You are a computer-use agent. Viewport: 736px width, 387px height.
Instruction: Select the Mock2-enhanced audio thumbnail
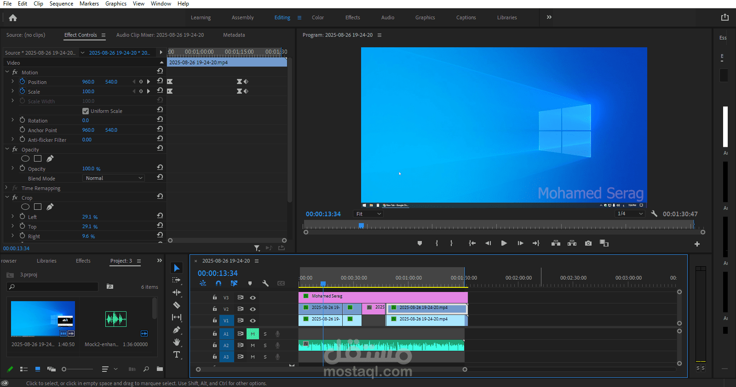coord(116,319)
